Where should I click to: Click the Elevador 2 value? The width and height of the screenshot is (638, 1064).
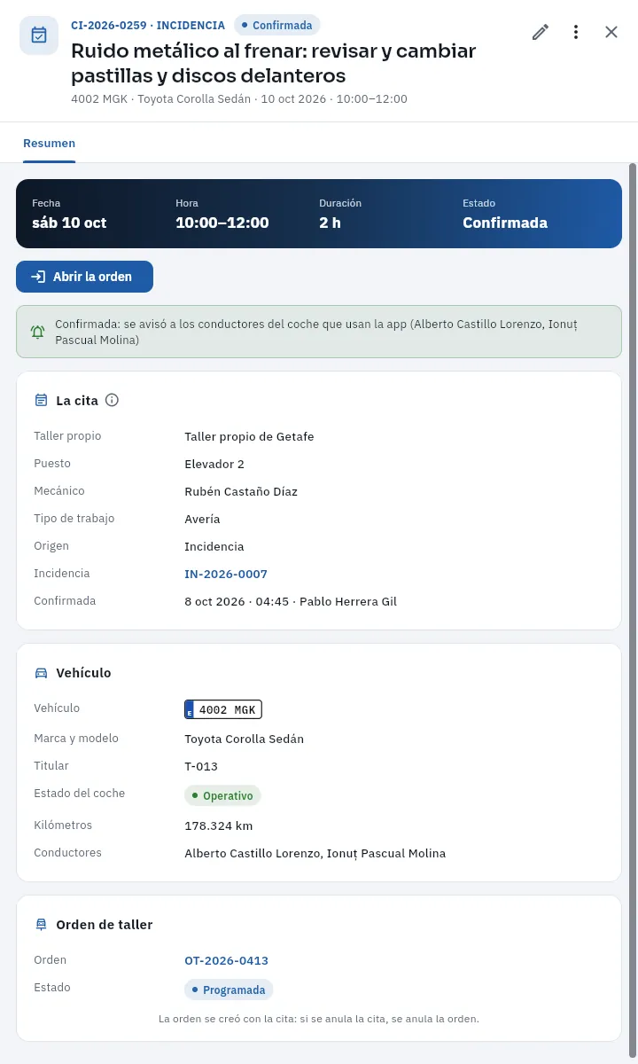point(214,464)
